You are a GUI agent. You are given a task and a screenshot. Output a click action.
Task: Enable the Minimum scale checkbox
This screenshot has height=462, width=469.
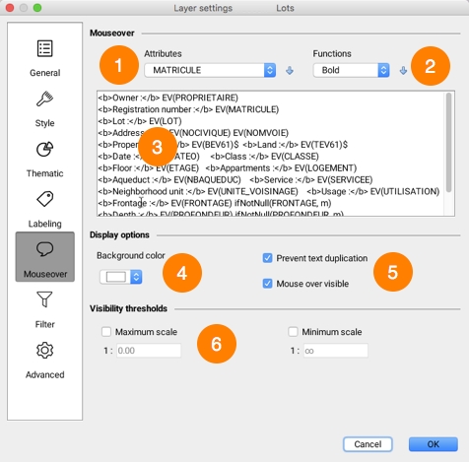click(293, 332)
